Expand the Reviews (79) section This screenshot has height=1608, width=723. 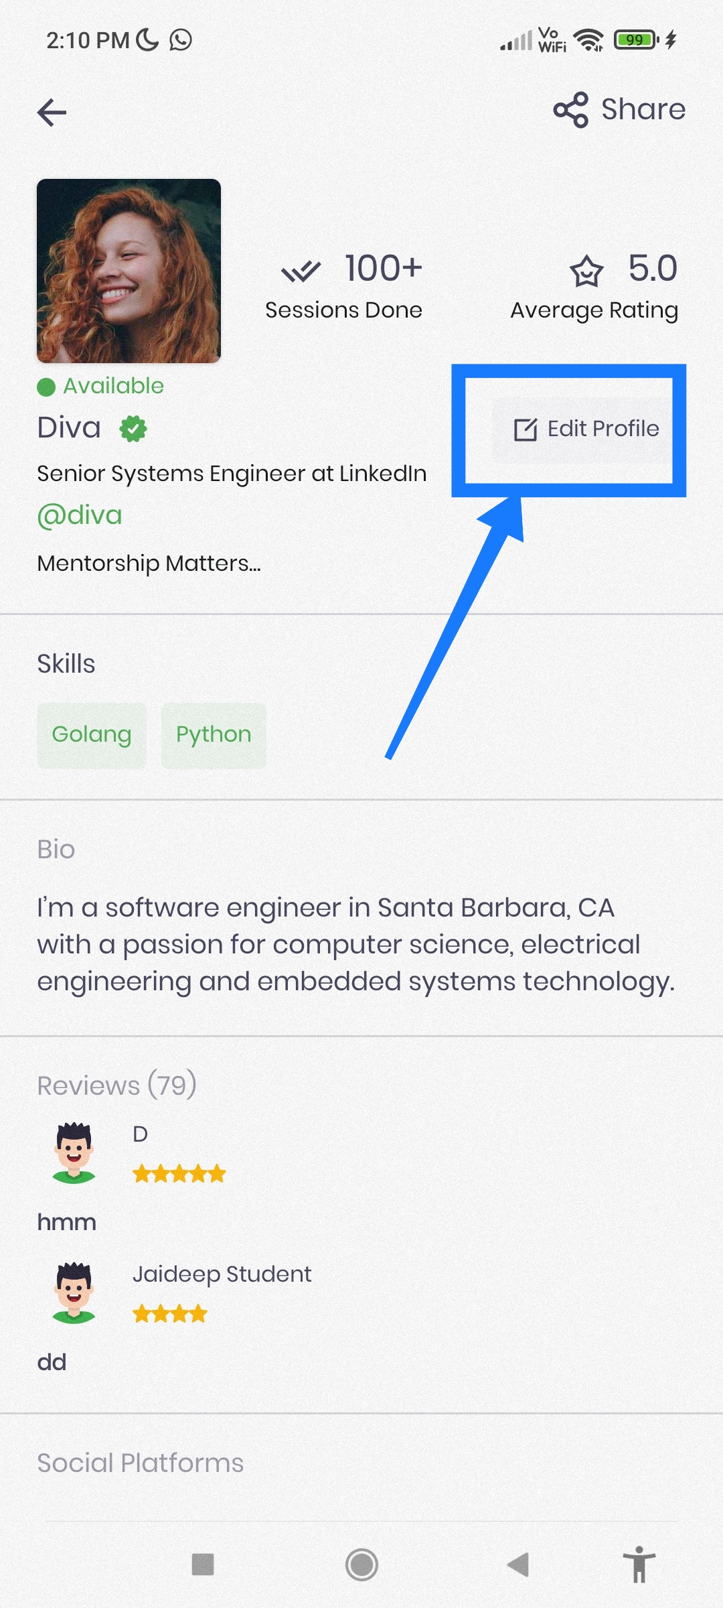116,1083
